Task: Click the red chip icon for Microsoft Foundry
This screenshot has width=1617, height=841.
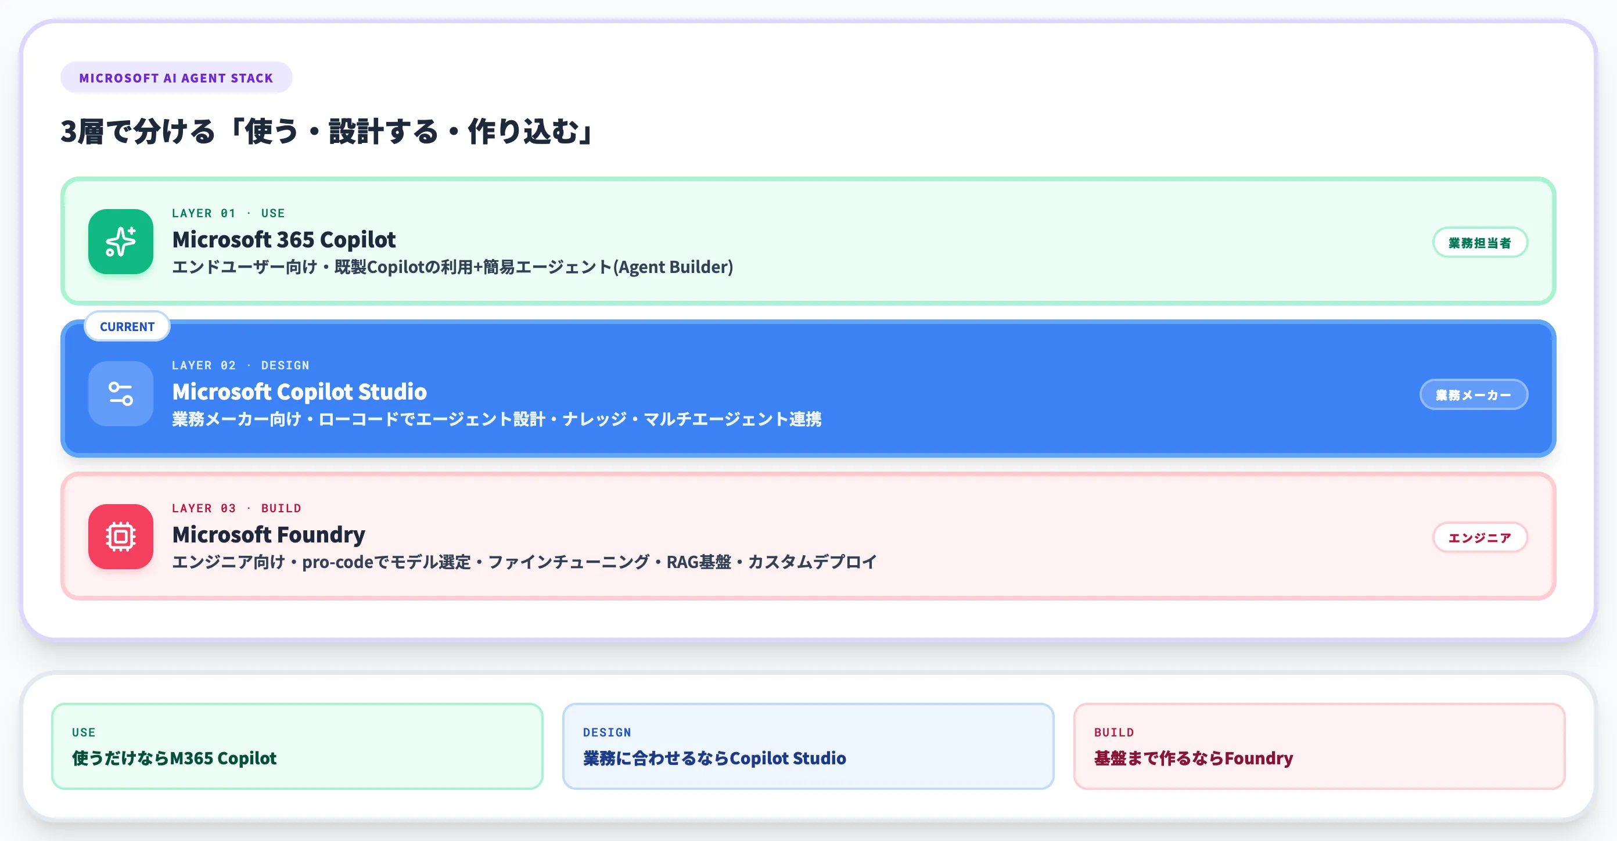Action: (x=121, y=537)
